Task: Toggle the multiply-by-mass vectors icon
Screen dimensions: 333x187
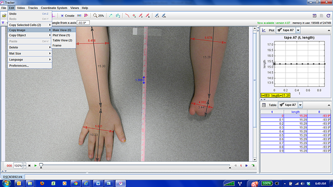Action: click(164, 16)
